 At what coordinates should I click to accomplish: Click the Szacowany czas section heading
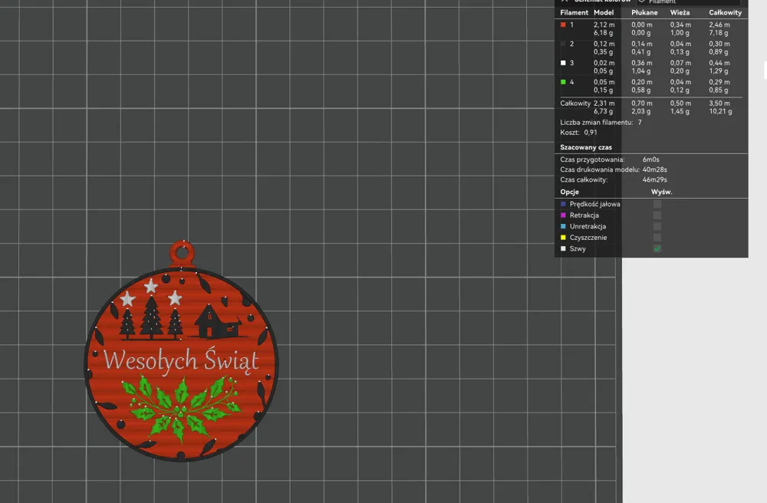586,147
